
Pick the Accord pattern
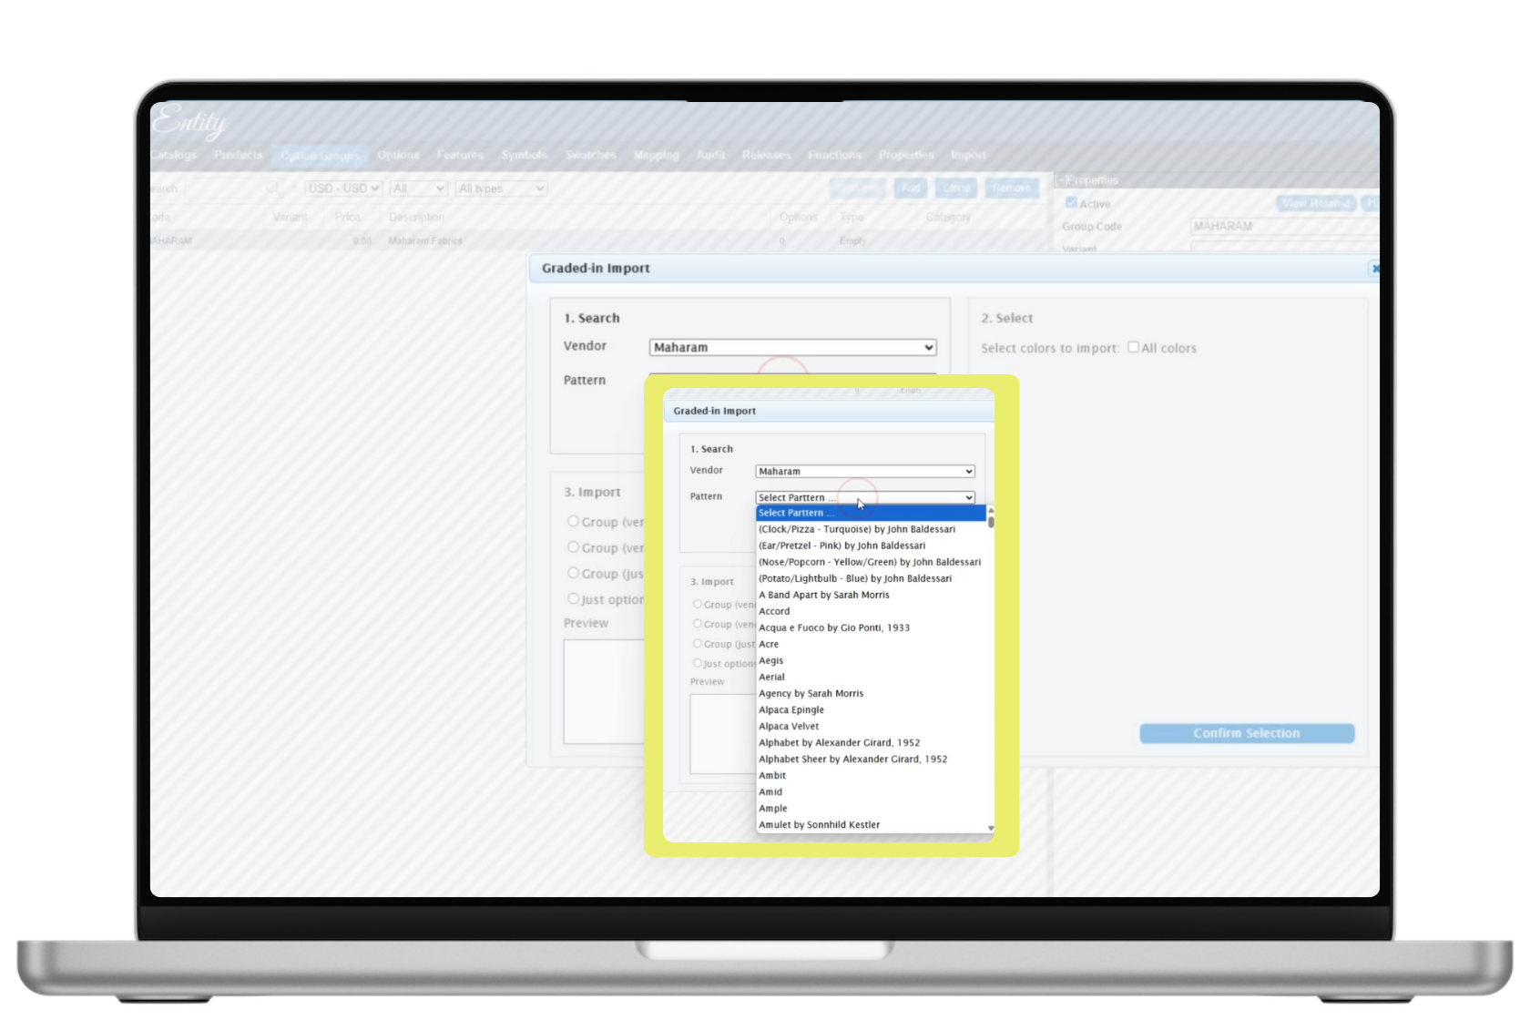point(871,611)
